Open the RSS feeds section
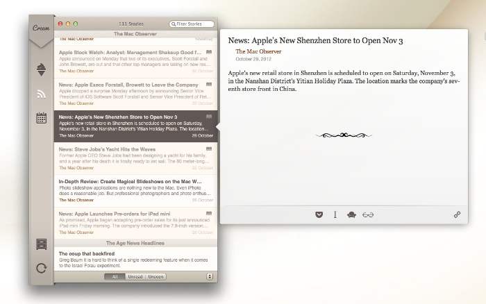Viewport: 486px width, 304px height. tap(41, 94)
